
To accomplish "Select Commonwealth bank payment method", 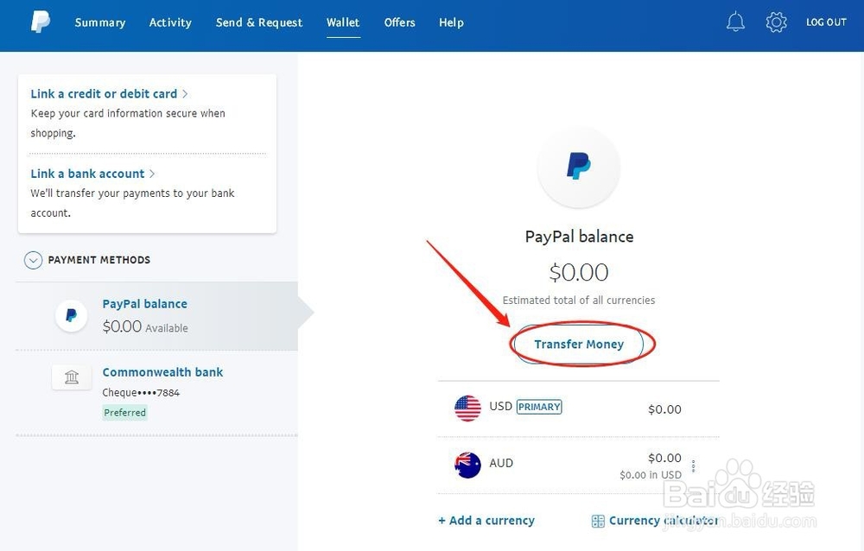I will (162, 372).
